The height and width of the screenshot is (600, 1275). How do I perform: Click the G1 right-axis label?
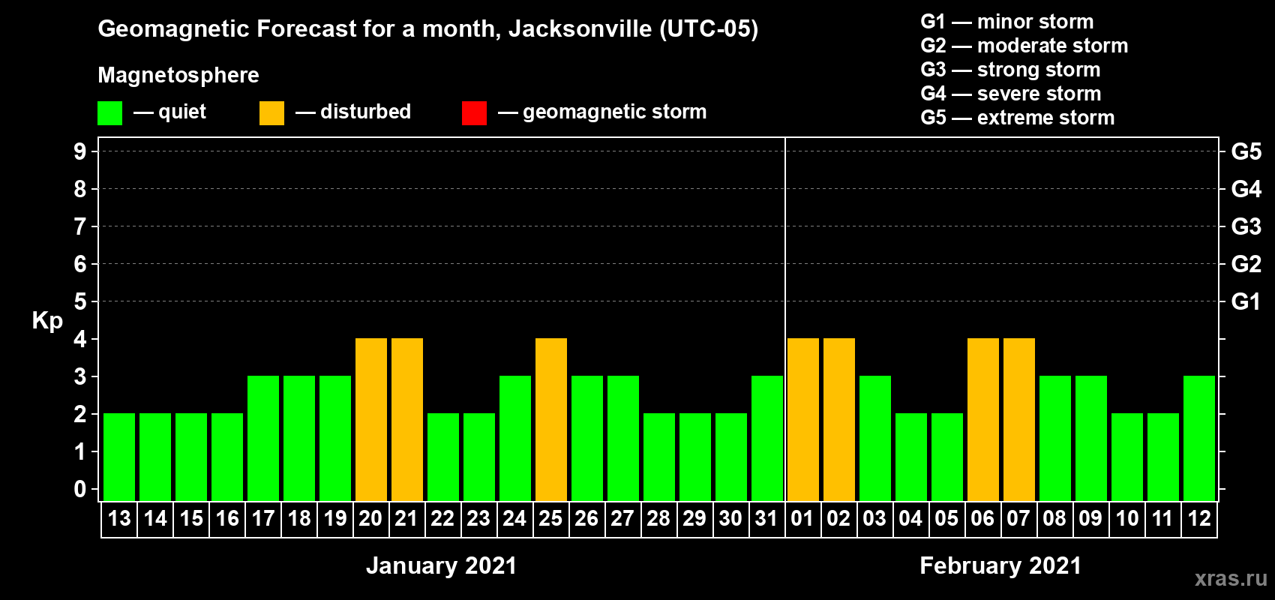pos(1246,301)
